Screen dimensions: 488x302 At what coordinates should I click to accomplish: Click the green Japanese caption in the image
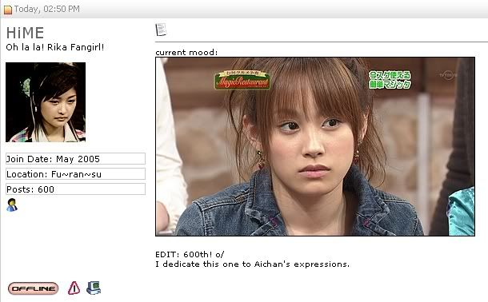click(x=390, y=80)
